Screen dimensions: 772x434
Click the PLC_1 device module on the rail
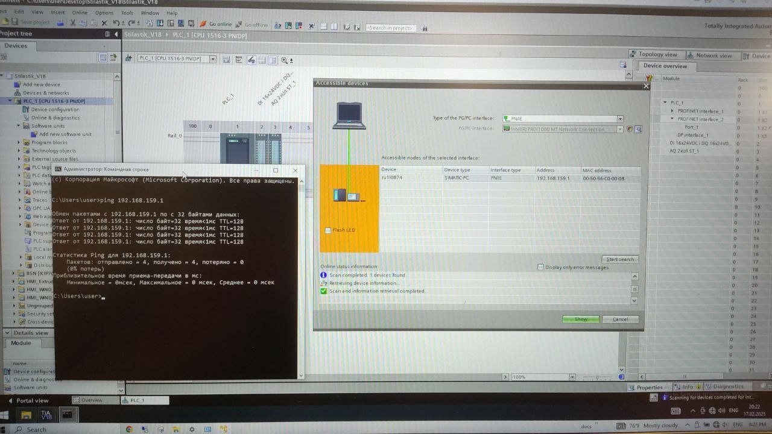coord(236,148)
